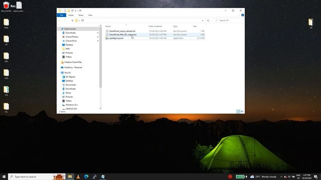Sort files by the Size column header

[195, 26]
